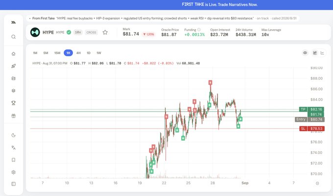Viewport: 333px width, 196px height.
Task: Open the CROSS margin mode selector
Action: (x=91, y=32)
